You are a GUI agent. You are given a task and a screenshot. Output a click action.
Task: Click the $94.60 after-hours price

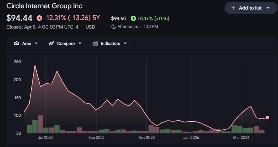(119, 18)
